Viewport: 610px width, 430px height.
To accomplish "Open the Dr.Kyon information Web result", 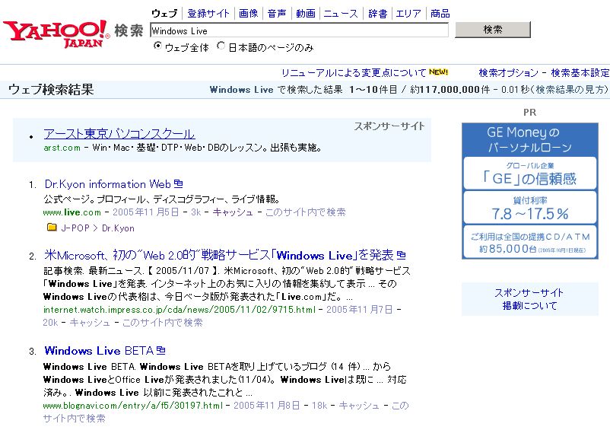I will pos(108,183).
